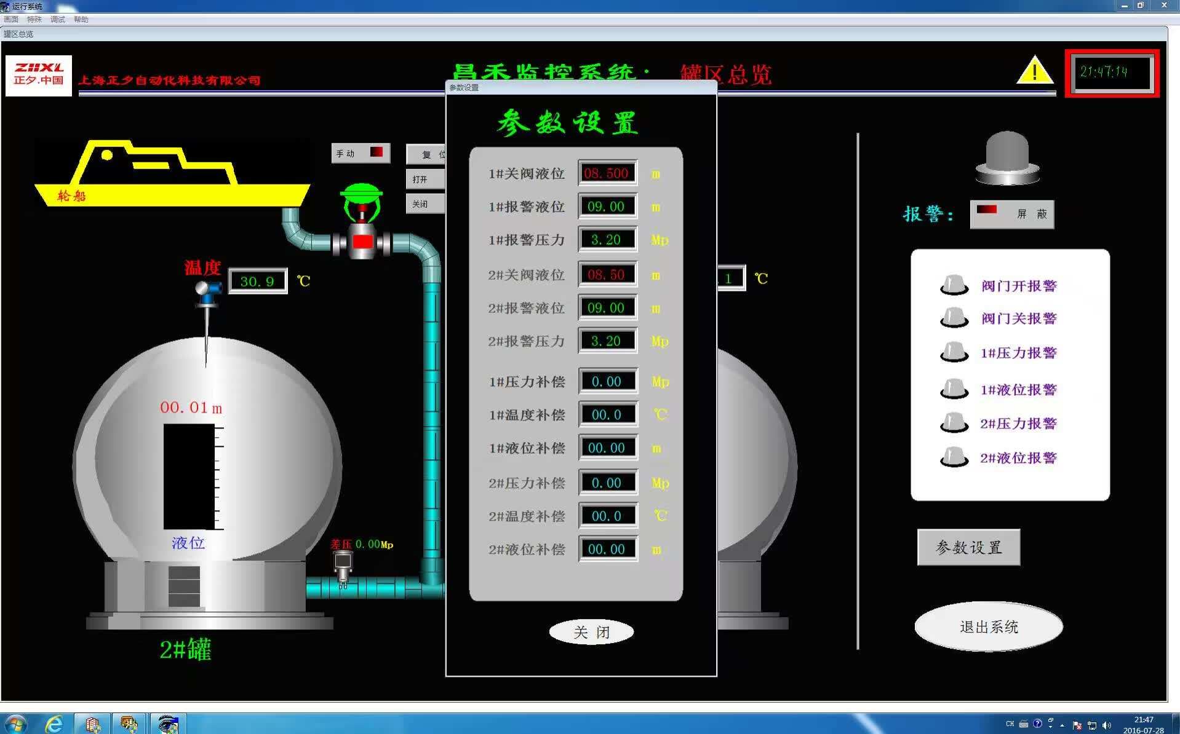The width and height of the screenshot is (1180, 734).
Task: Click the yellow warning triangle icon
Action: [1034, 71]
